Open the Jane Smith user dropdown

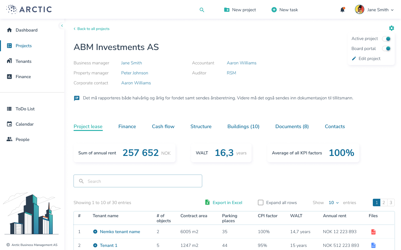[x=374, y=10]
